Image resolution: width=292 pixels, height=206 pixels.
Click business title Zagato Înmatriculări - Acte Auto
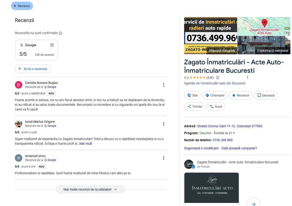point(234,66)
